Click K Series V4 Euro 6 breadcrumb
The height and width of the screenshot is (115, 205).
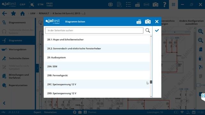point(69,13)
